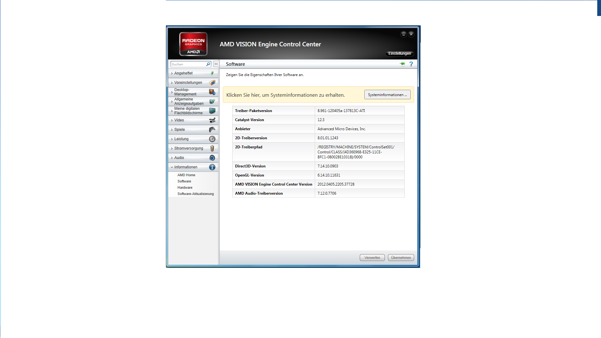Click the Systeminformationen button

click(x=387, y=95)
